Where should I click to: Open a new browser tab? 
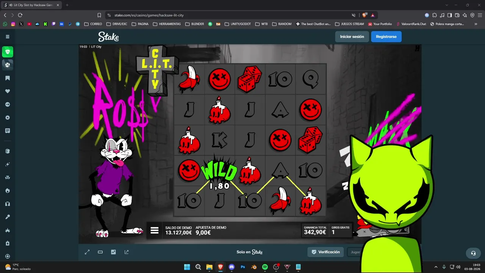click(x=67, y=5)
